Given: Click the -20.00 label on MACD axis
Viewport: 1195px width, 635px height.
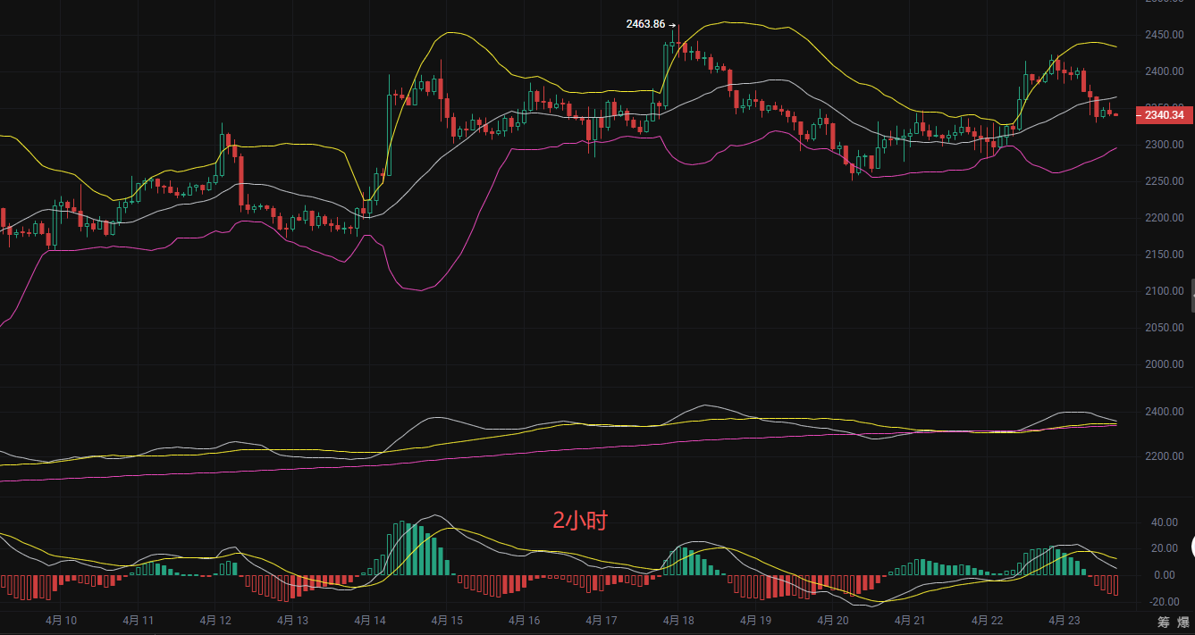Looking at the screenshot, I should pos(1164,602).
